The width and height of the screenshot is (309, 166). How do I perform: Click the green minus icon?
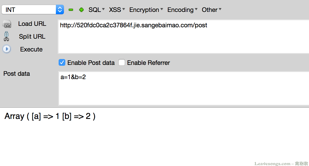[71, 10]
